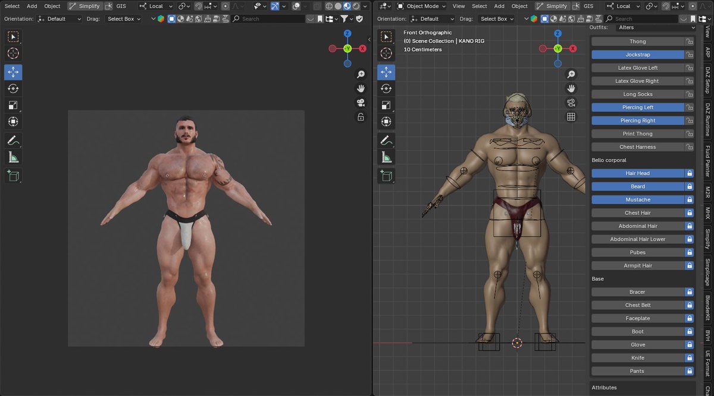
Task: Activate the Rotate tool in left viewport
Action: [x=13, y=88]
